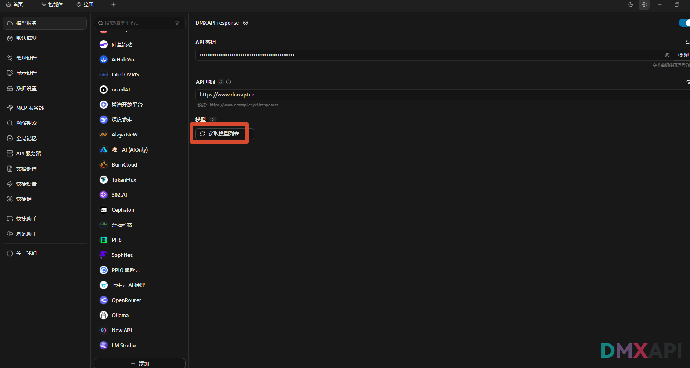Open the LM Studio provider
Image resolution: width=690 pixels, height=368 pixels.
coord(123,345)
